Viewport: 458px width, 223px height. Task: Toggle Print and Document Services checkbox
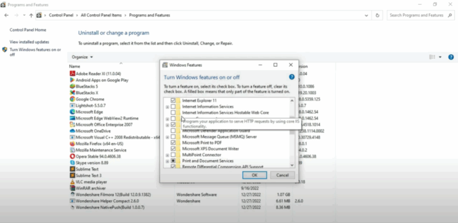pos(173,161)
